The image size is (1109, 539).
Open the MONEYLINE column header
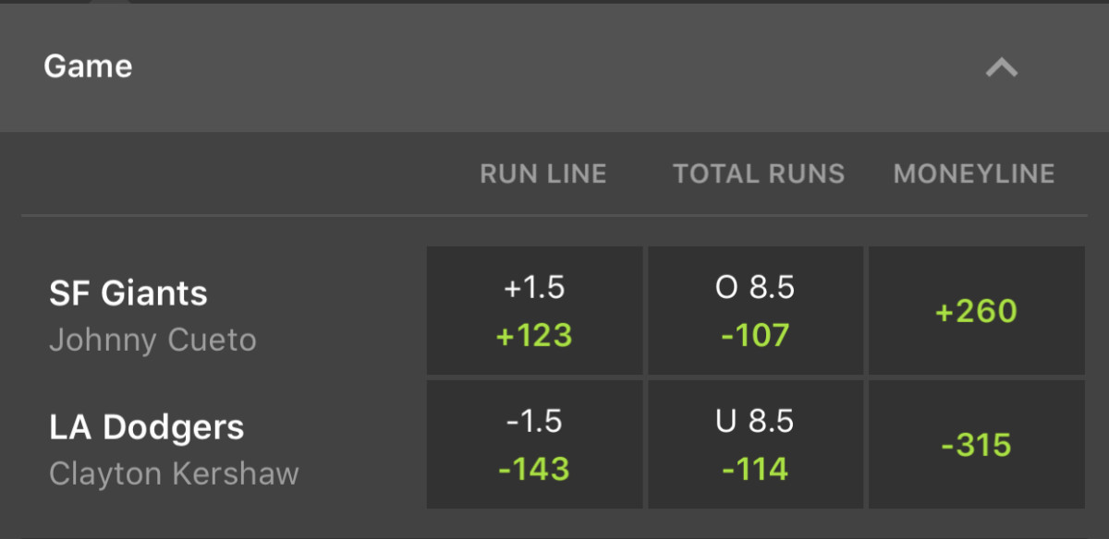[973, 174]
